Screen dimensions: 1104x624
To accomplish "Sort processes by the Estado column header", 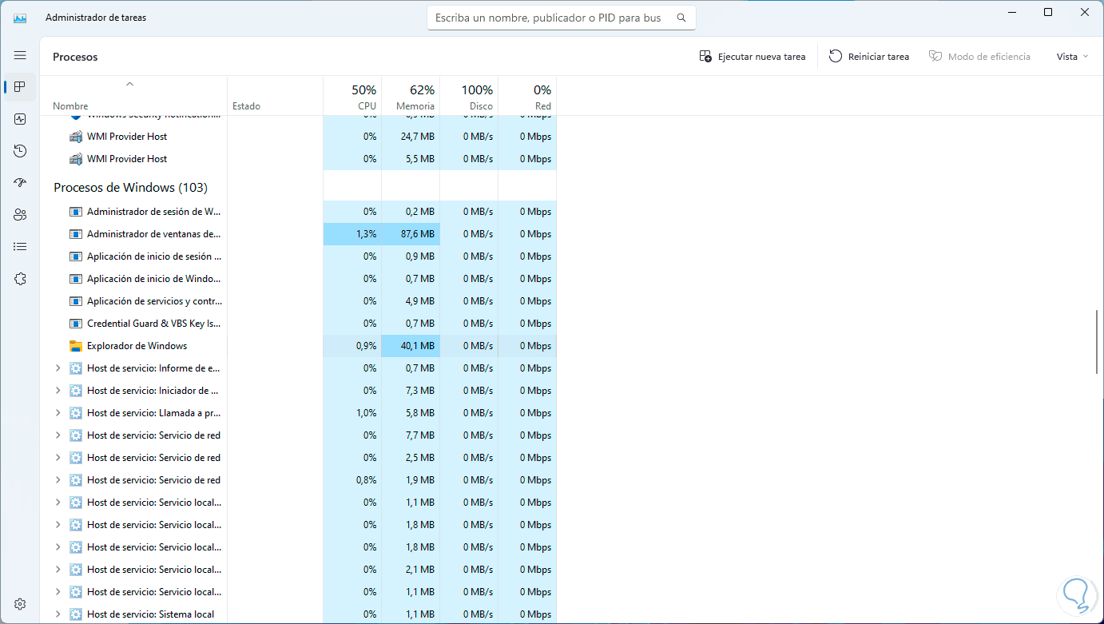I will tap(276, 96).
